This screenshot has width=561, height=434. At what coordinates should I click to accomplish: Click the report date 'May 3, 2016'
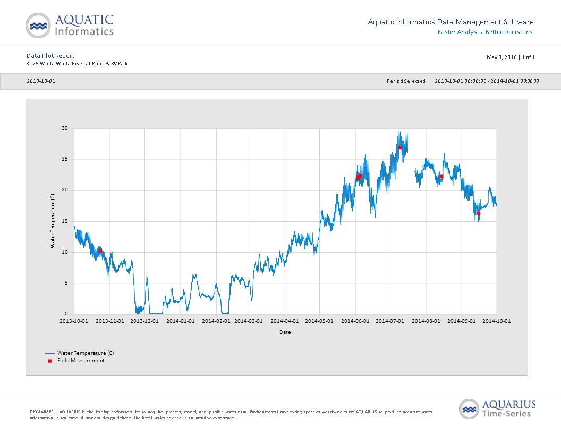tap(501, 57)
